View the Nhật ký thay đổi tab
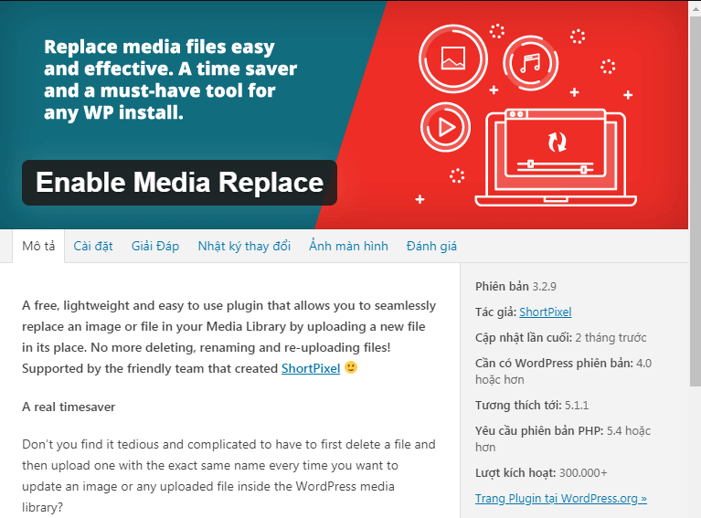The width and height of the screenshot is (701, 518). (244, 247)
